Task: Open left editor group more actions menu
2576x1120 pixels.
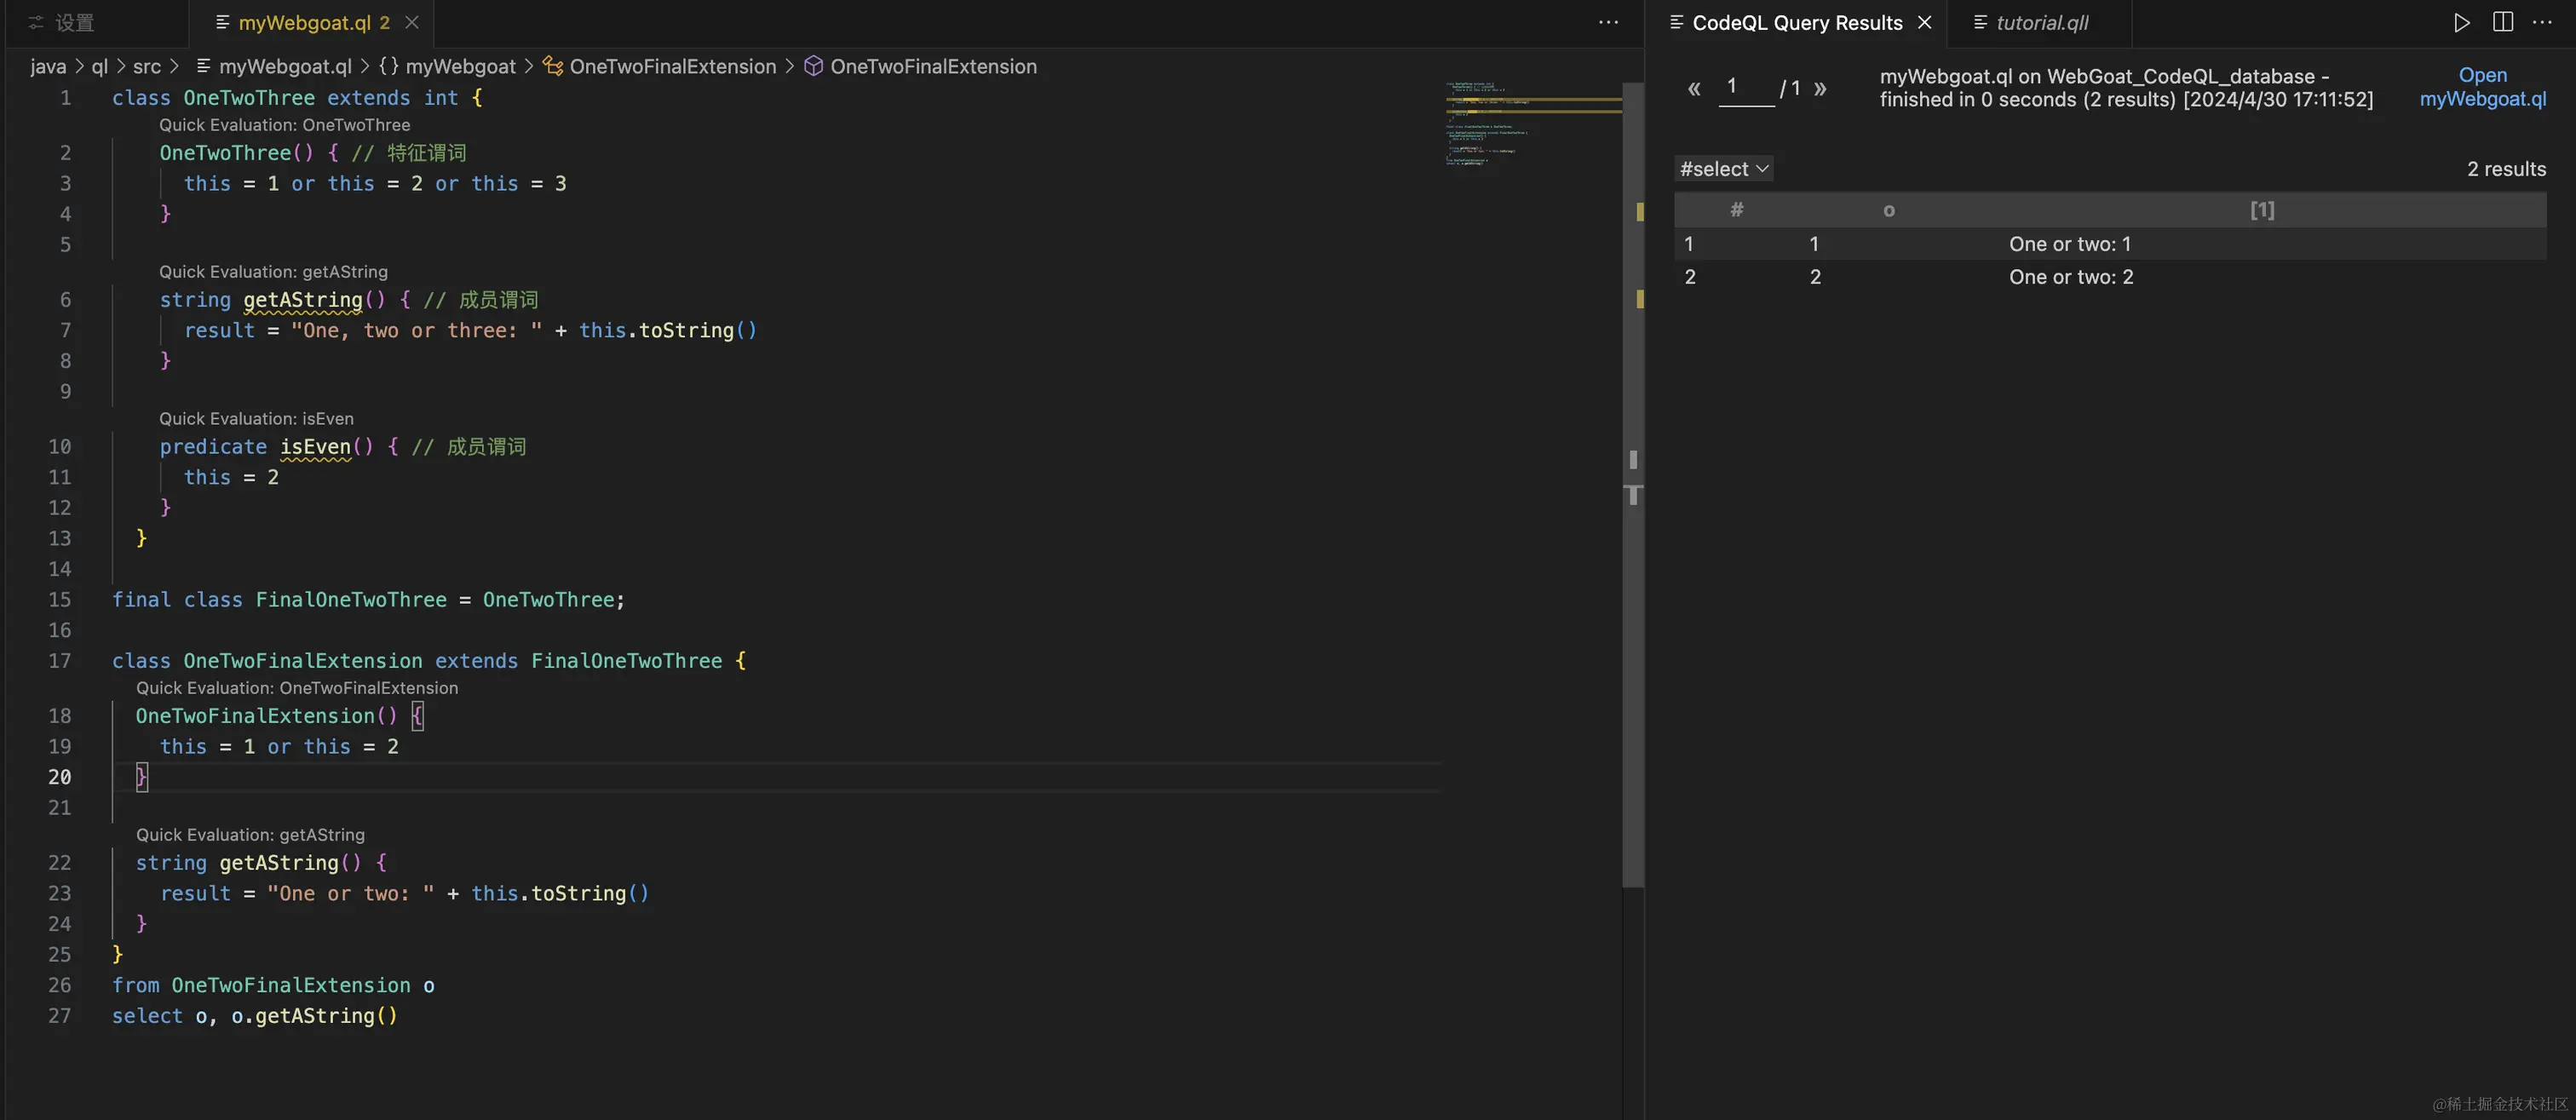Action: (x=1608, y=22)
